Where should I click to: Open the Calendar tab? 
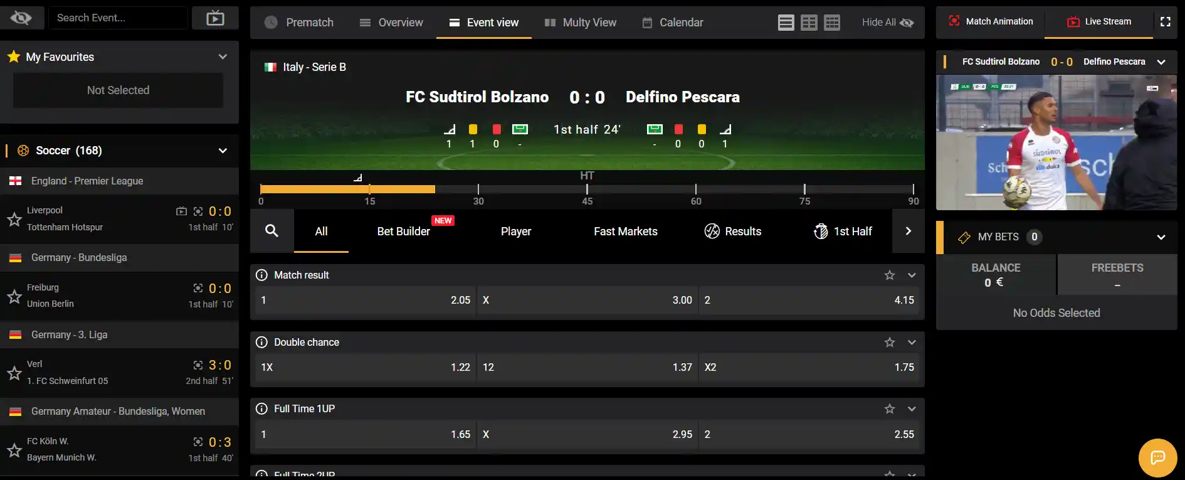point(673,23)
